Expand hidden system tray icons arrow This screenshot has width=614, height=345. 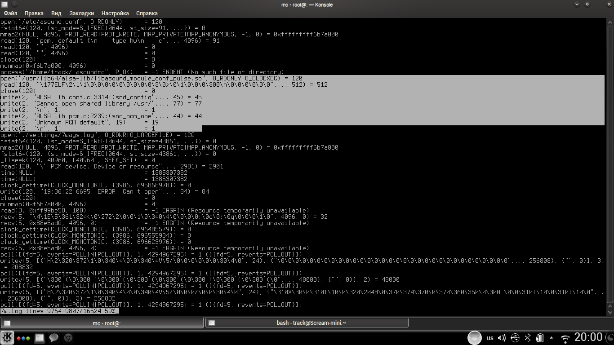click(x=552, y=338)
